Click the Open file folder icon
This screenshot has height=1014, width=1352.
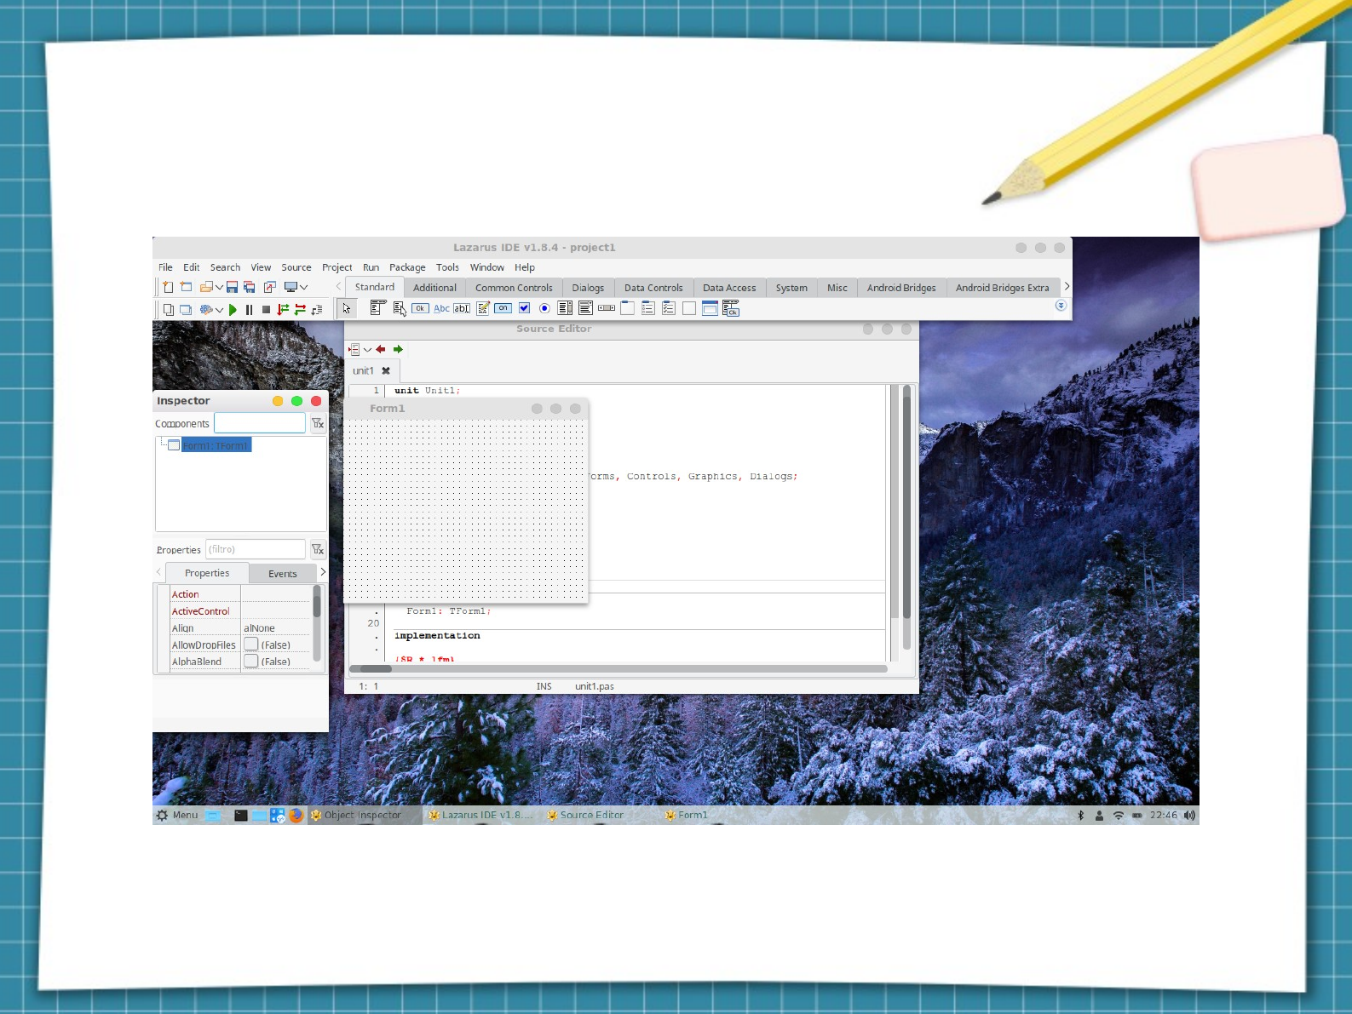pos(205,287)
